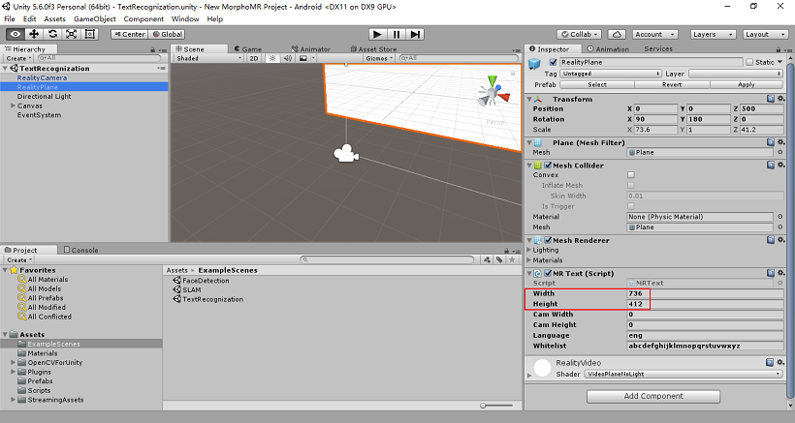The image size is (795, 423).
Task: Open the Gizmos dropdown
Action: point(380,58)
